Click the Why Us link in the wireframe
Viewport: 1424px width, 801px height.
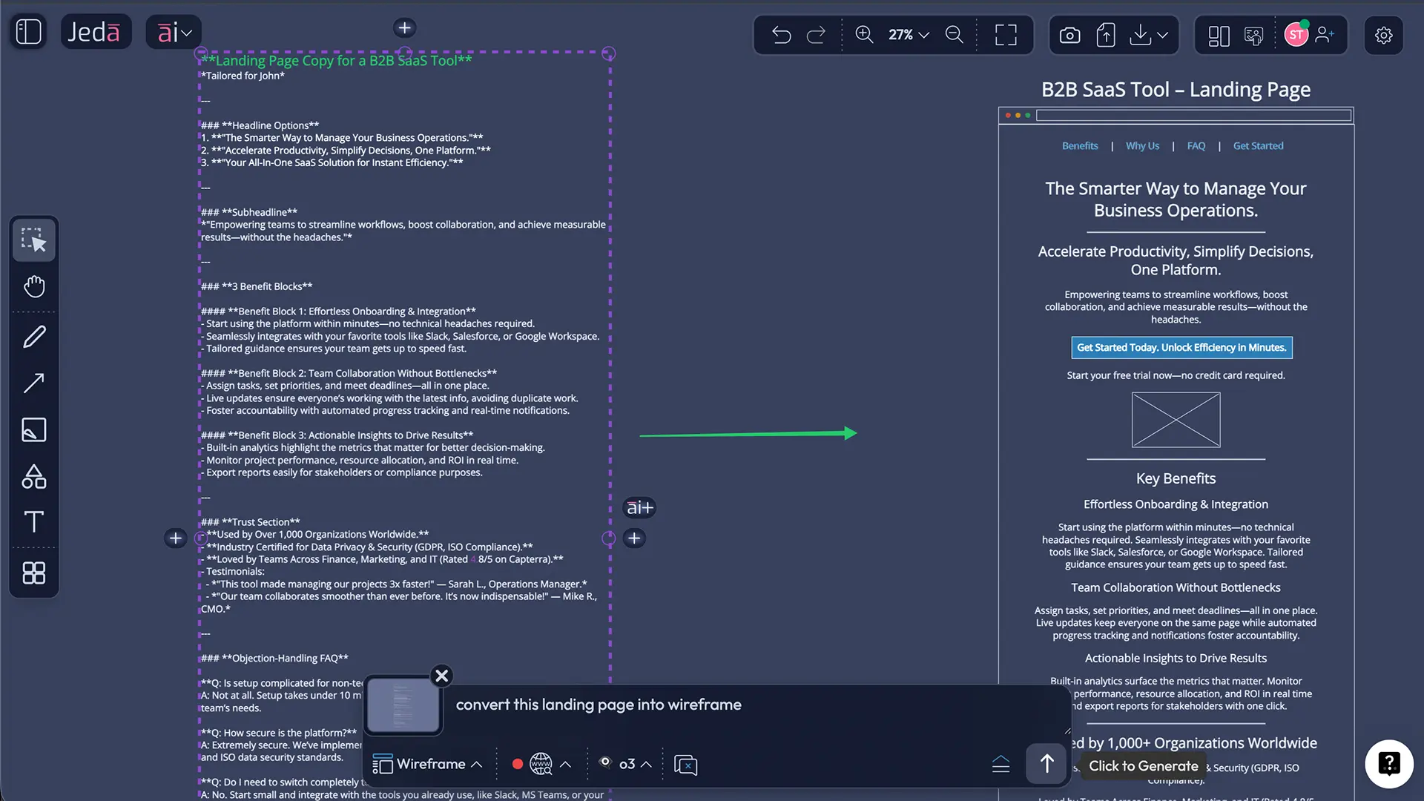point(1142,146)
